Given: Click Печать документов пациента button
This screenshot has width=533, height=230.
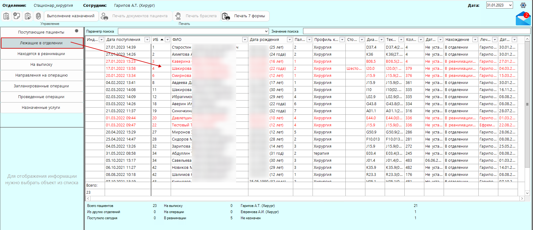Looking at the screenshot, I should pyautogui.click(x=135, y=16).
